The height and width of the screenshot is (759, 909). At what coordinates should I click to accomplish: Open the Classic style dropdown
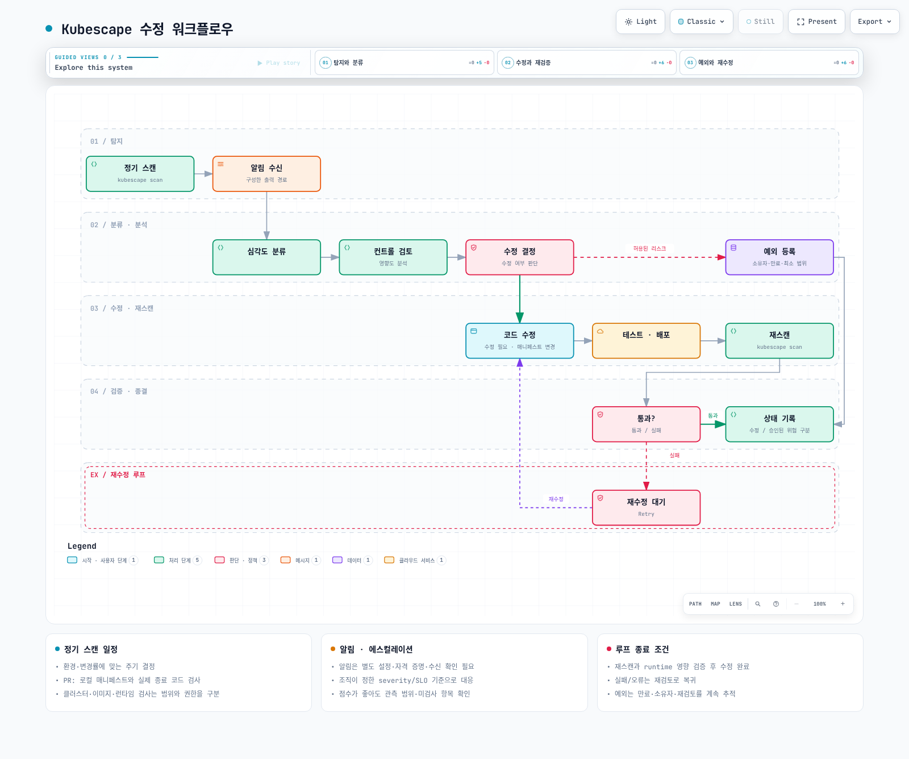click(701, 22)
